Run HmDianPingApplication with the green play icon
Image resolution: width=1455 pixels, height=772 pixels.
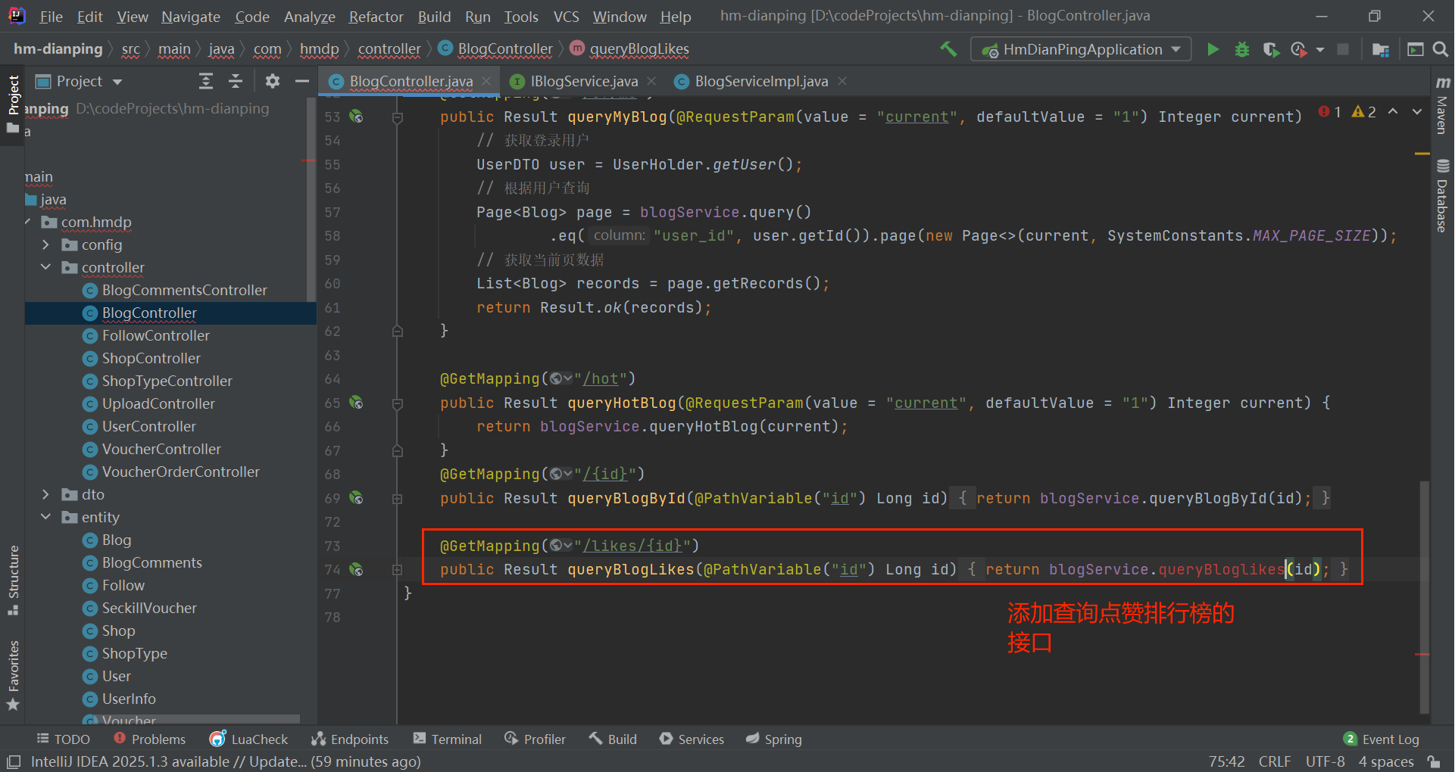click(1213, 49)
